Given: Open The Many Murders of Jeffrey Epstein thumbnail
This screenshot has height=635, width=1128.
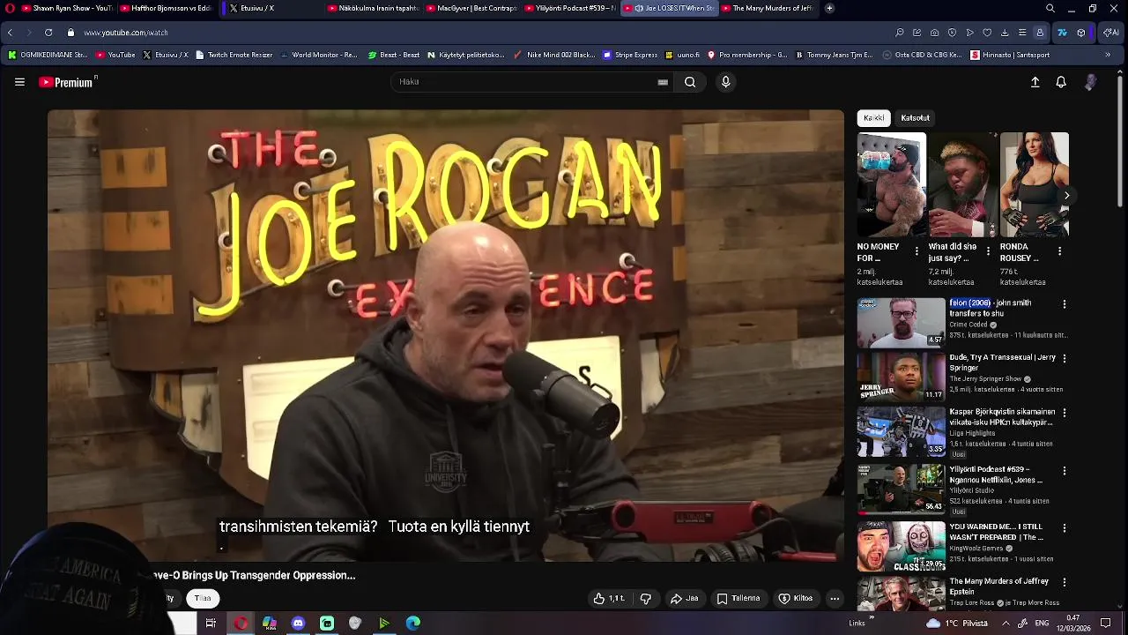Looking at the screenshot, I should point(901,594).
